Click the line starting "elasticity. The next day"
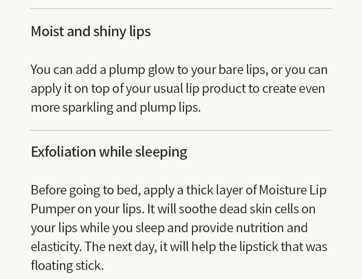362x279 pixels. pos(179,247)
